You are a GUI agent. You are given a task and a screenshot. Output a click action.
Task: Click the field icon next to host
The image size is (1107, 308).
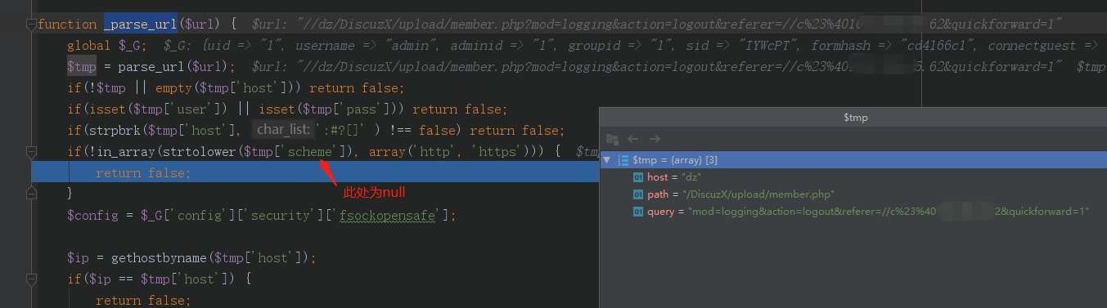(x=638, y=176)
